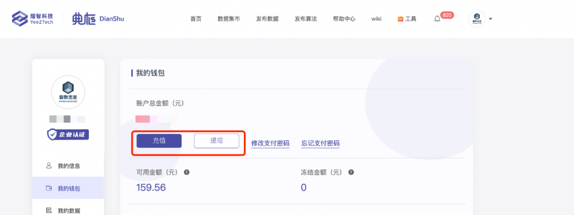Click the briefcase 工具 icon

pyautogui.click(x=401, y=19)
